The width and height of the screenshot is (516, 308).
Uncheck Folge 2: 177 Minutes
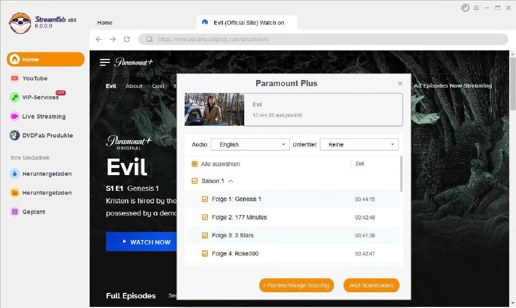205,217
